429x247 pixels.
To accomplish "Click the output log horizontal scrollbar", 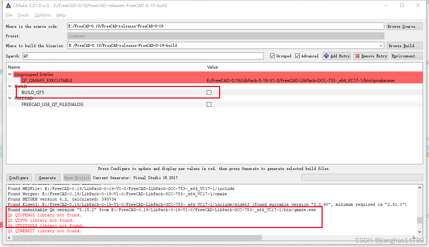I will click(137, 238).
